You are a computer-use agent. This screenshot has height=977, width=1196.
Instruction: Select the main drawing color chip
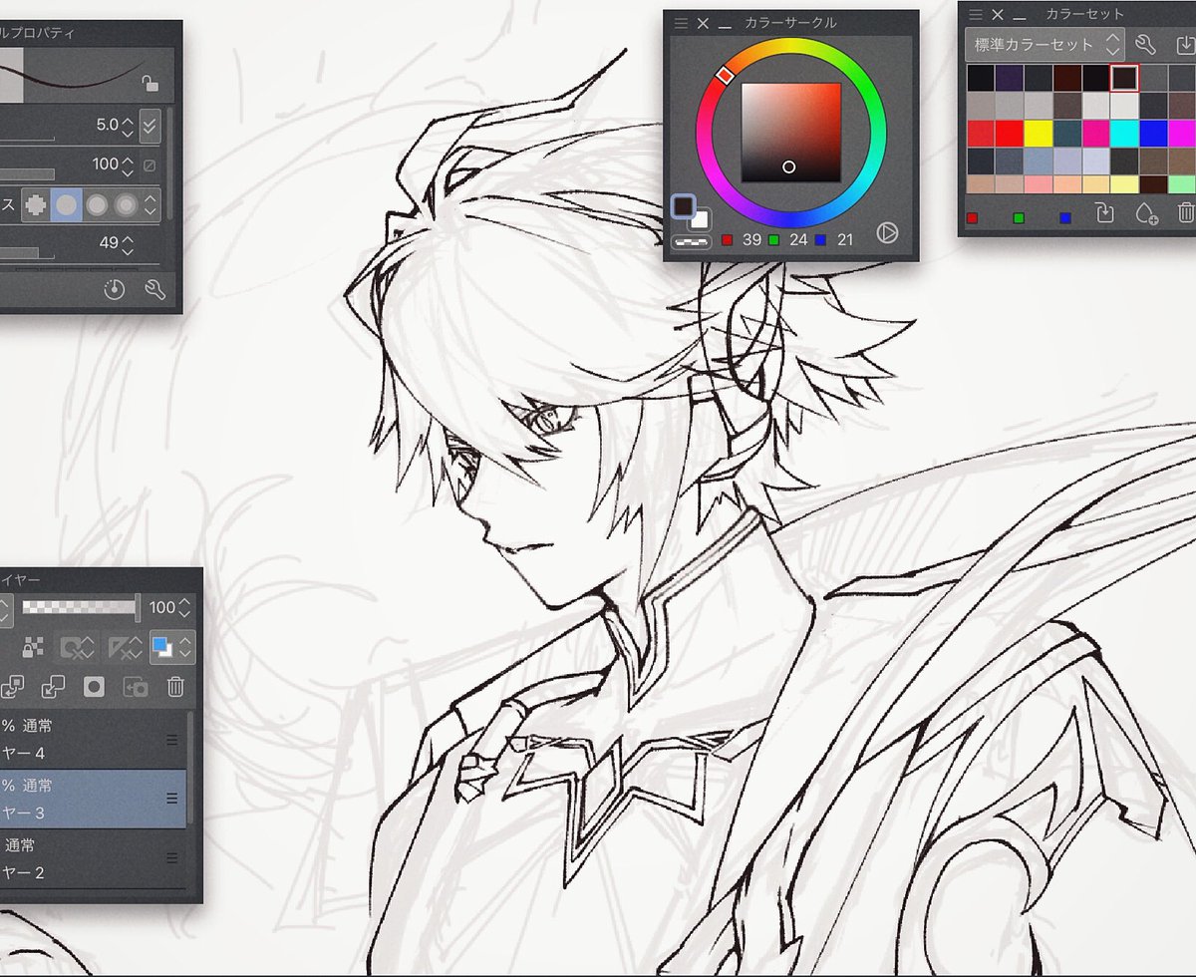pos(684,206)
